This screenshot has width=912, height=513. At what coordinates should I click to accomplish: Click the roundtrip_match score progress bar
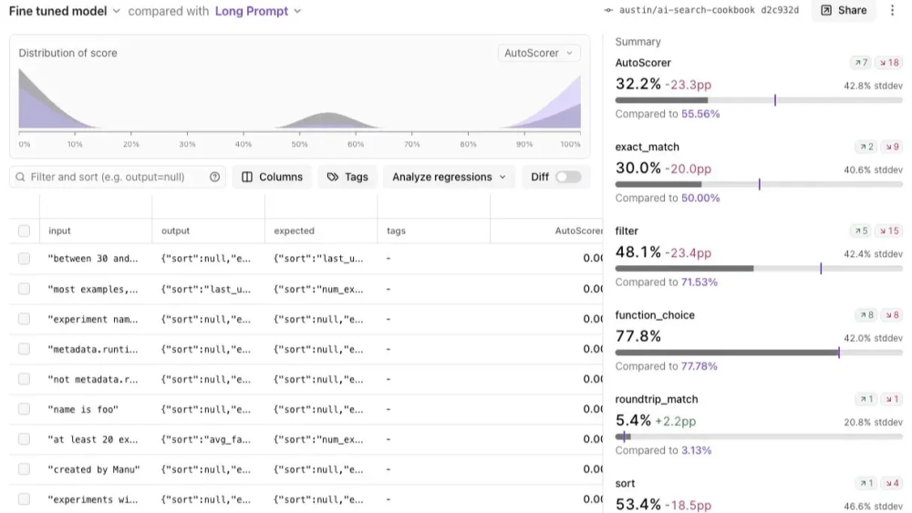[x=759, y=436]
